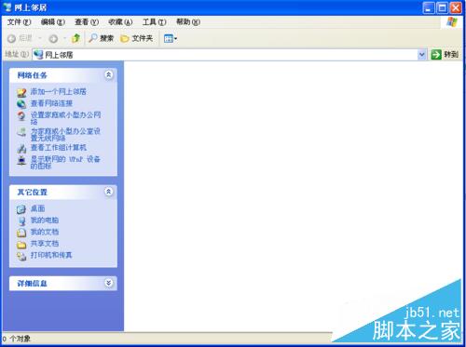Click the status bar text 0 个对象
The image size is (466, 347).
click(17, 339)
